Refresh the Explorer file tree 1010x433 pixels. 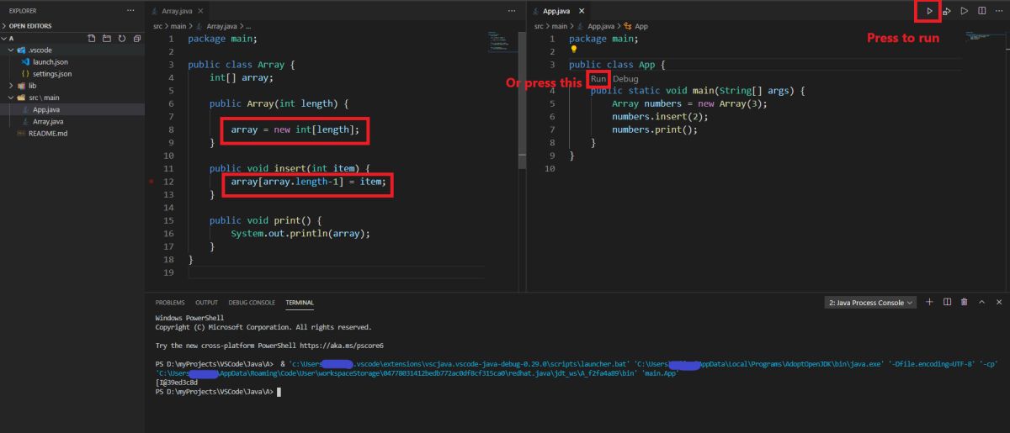pyautogui.click(x=121, y=39)
